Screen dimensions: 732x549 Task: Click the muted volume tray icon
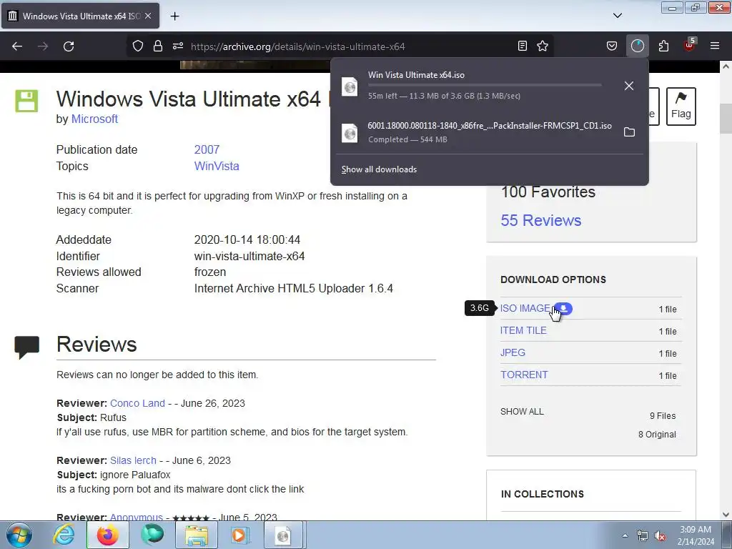coord(660,536)
